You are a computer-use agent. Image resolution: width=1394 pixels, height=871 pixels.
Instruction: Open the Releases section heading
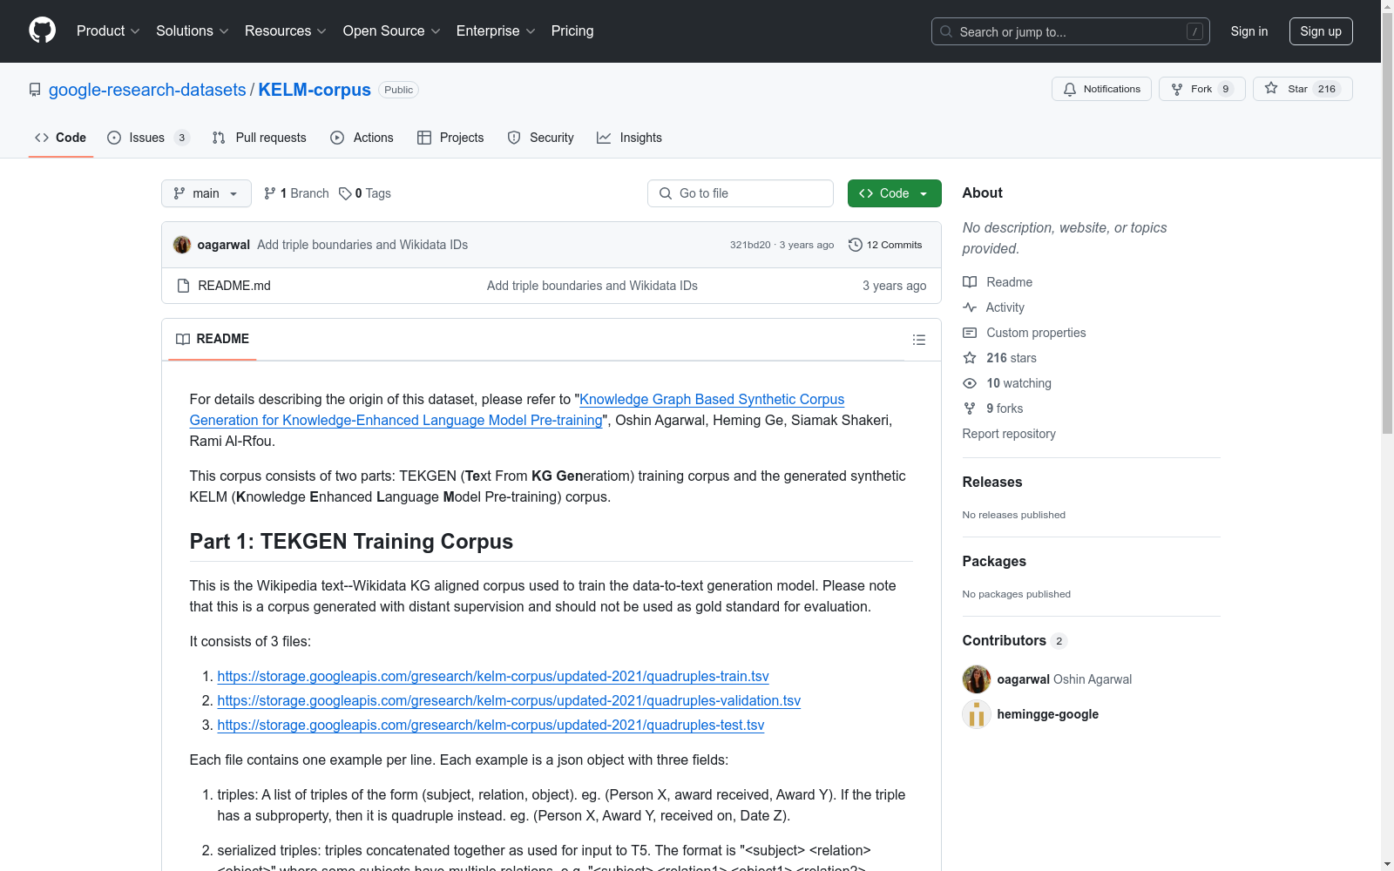click(x=992, y=483)
